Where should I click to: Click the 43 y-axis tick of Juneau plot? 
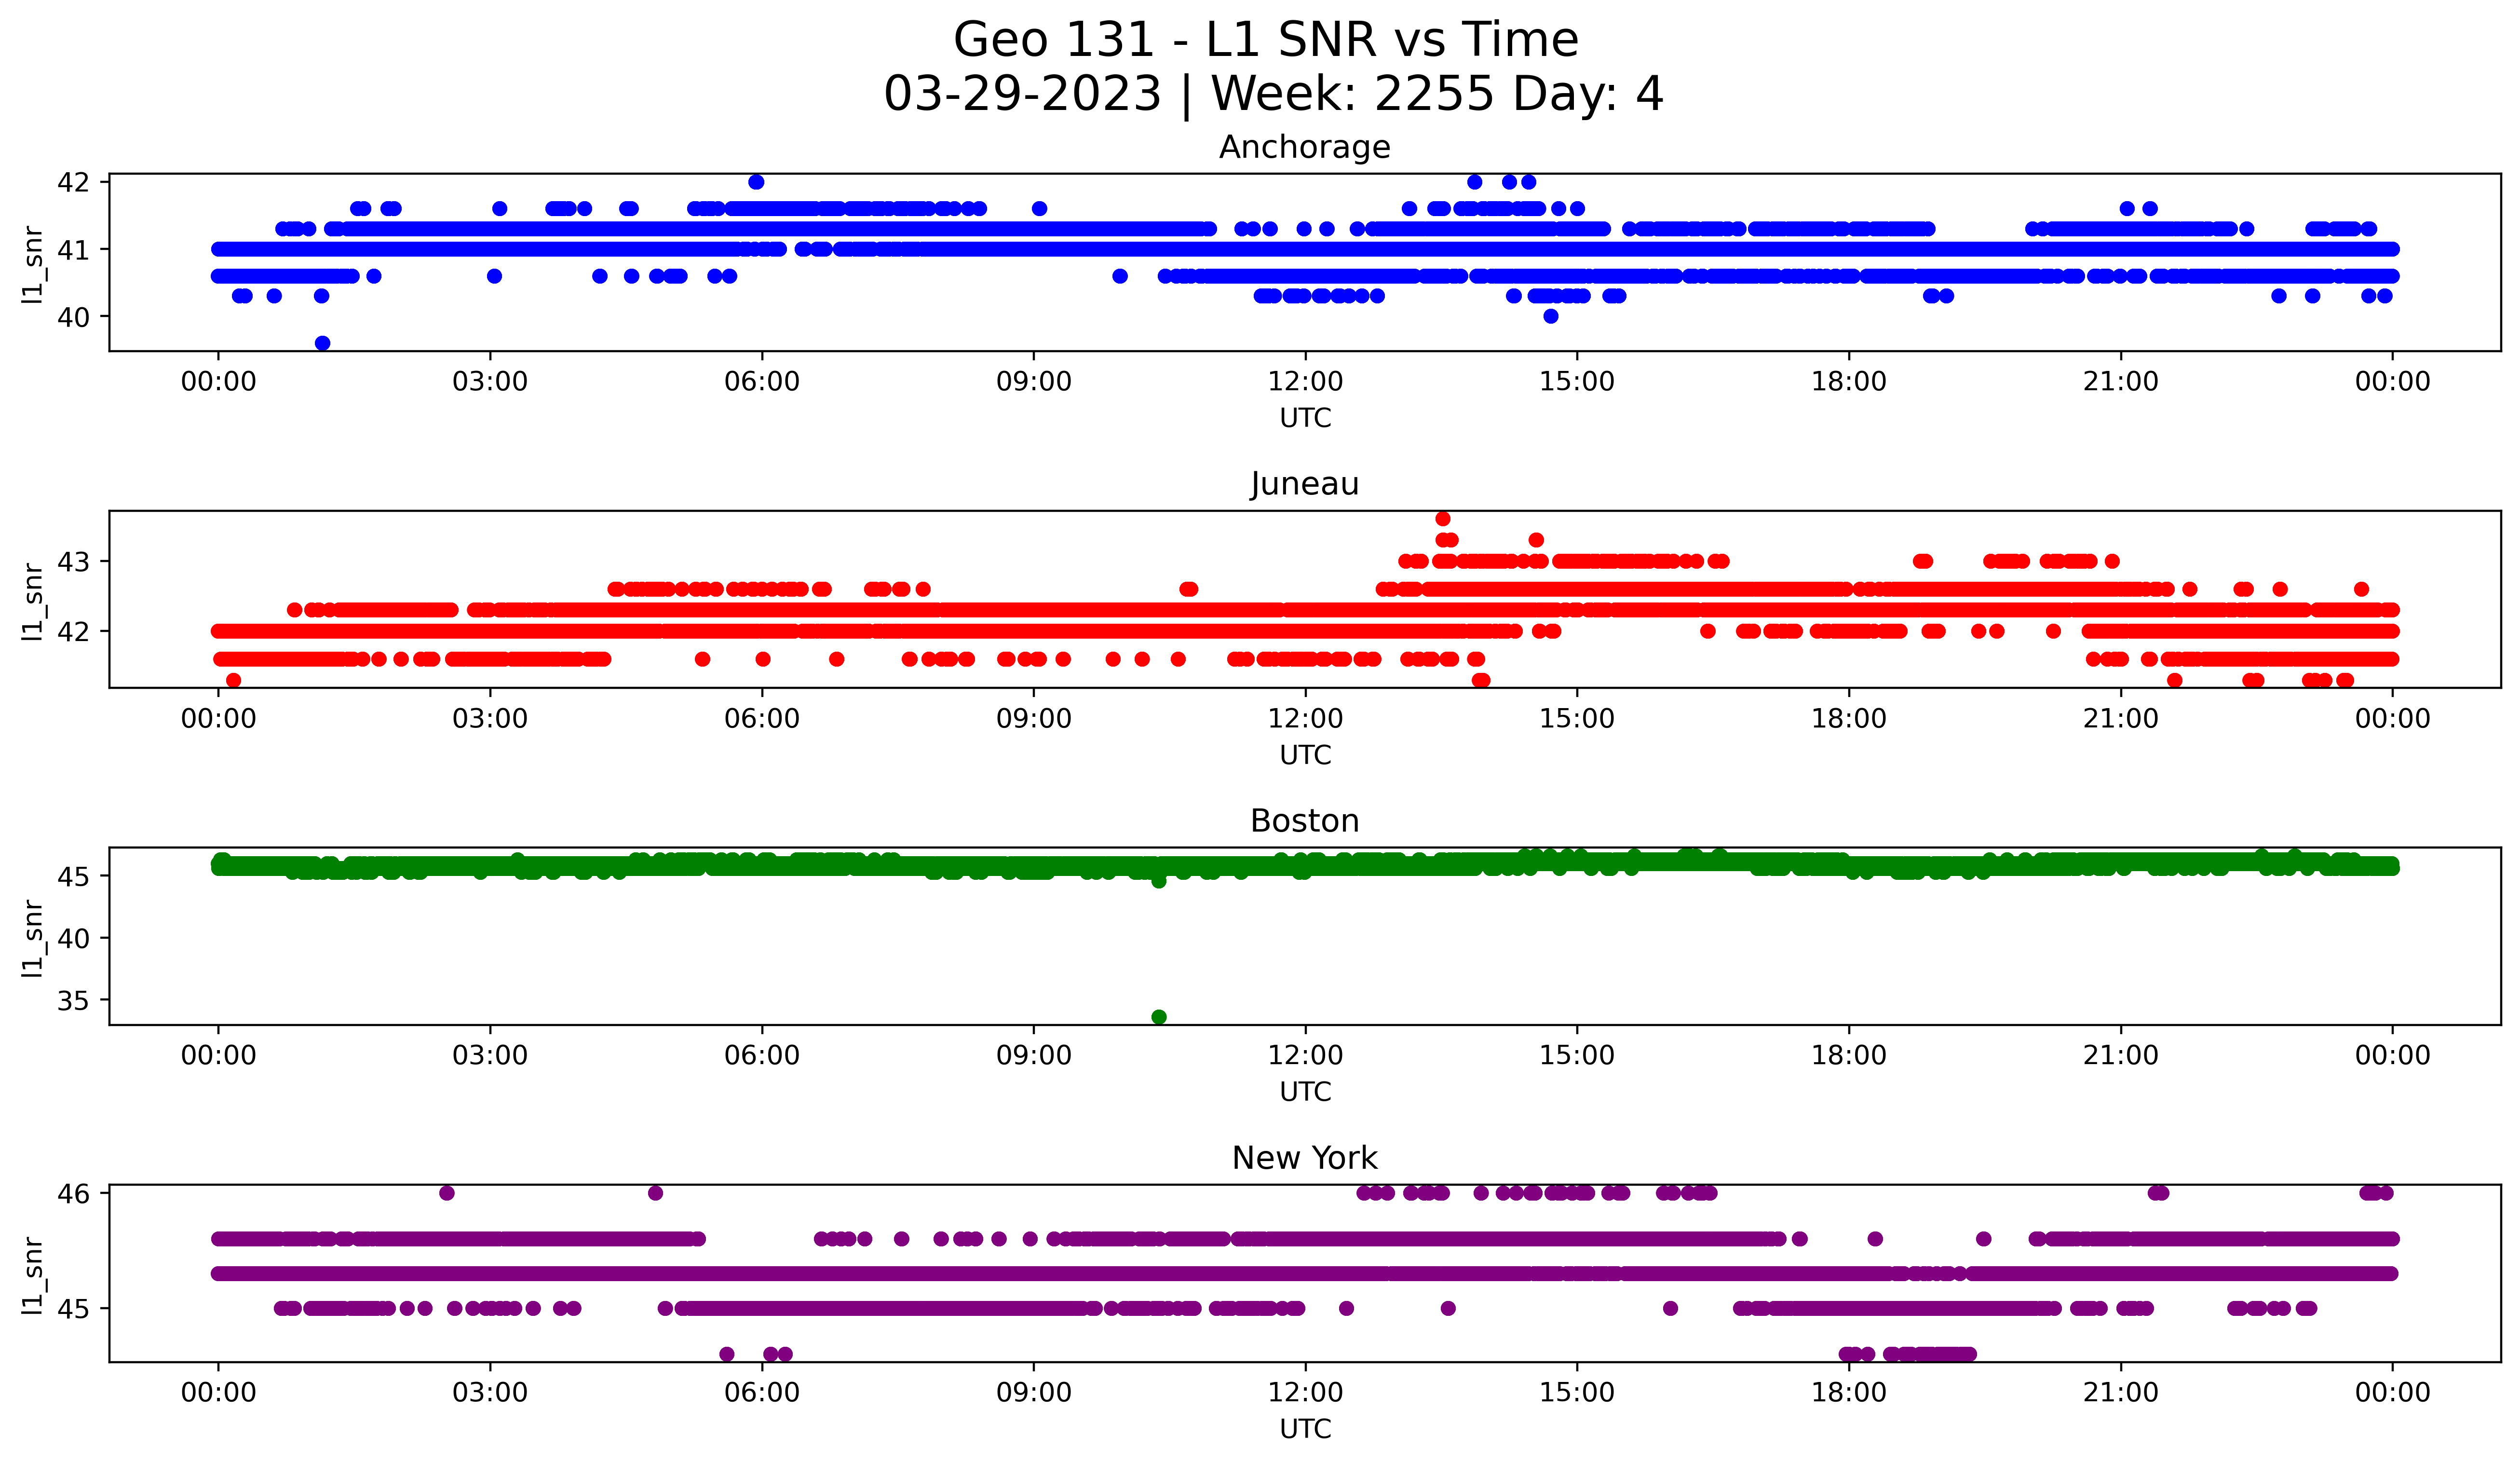tap(73, 562)
